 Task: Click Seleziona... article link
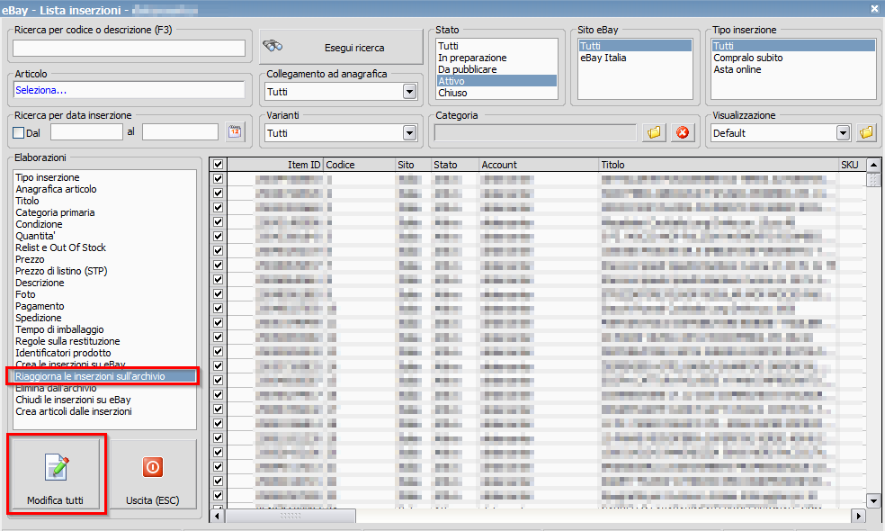40,90
